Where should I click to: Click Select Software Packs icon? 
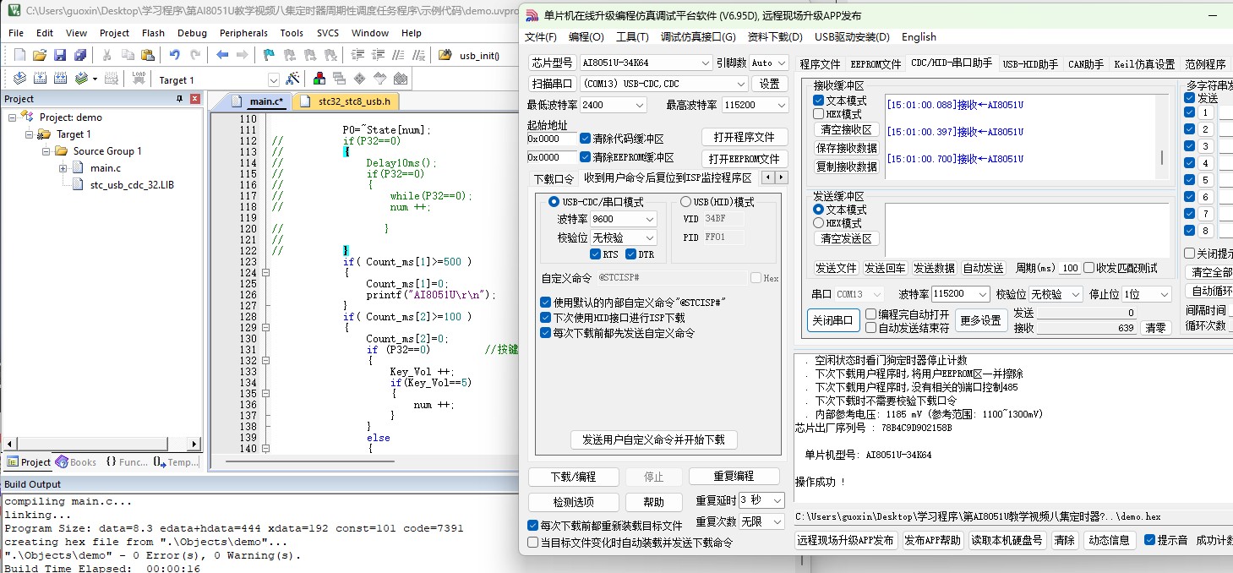[x=380, y=79]
